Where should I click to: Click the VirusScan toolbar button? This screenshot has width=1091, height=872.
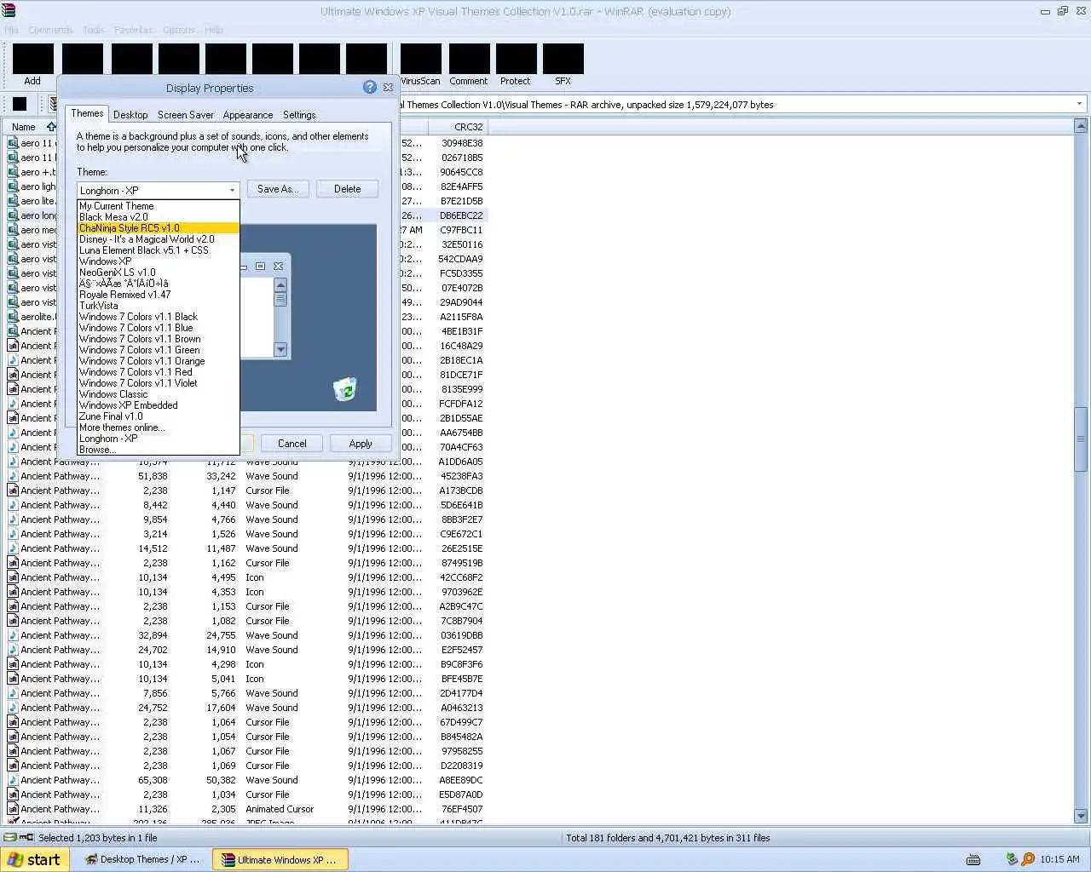420,65
